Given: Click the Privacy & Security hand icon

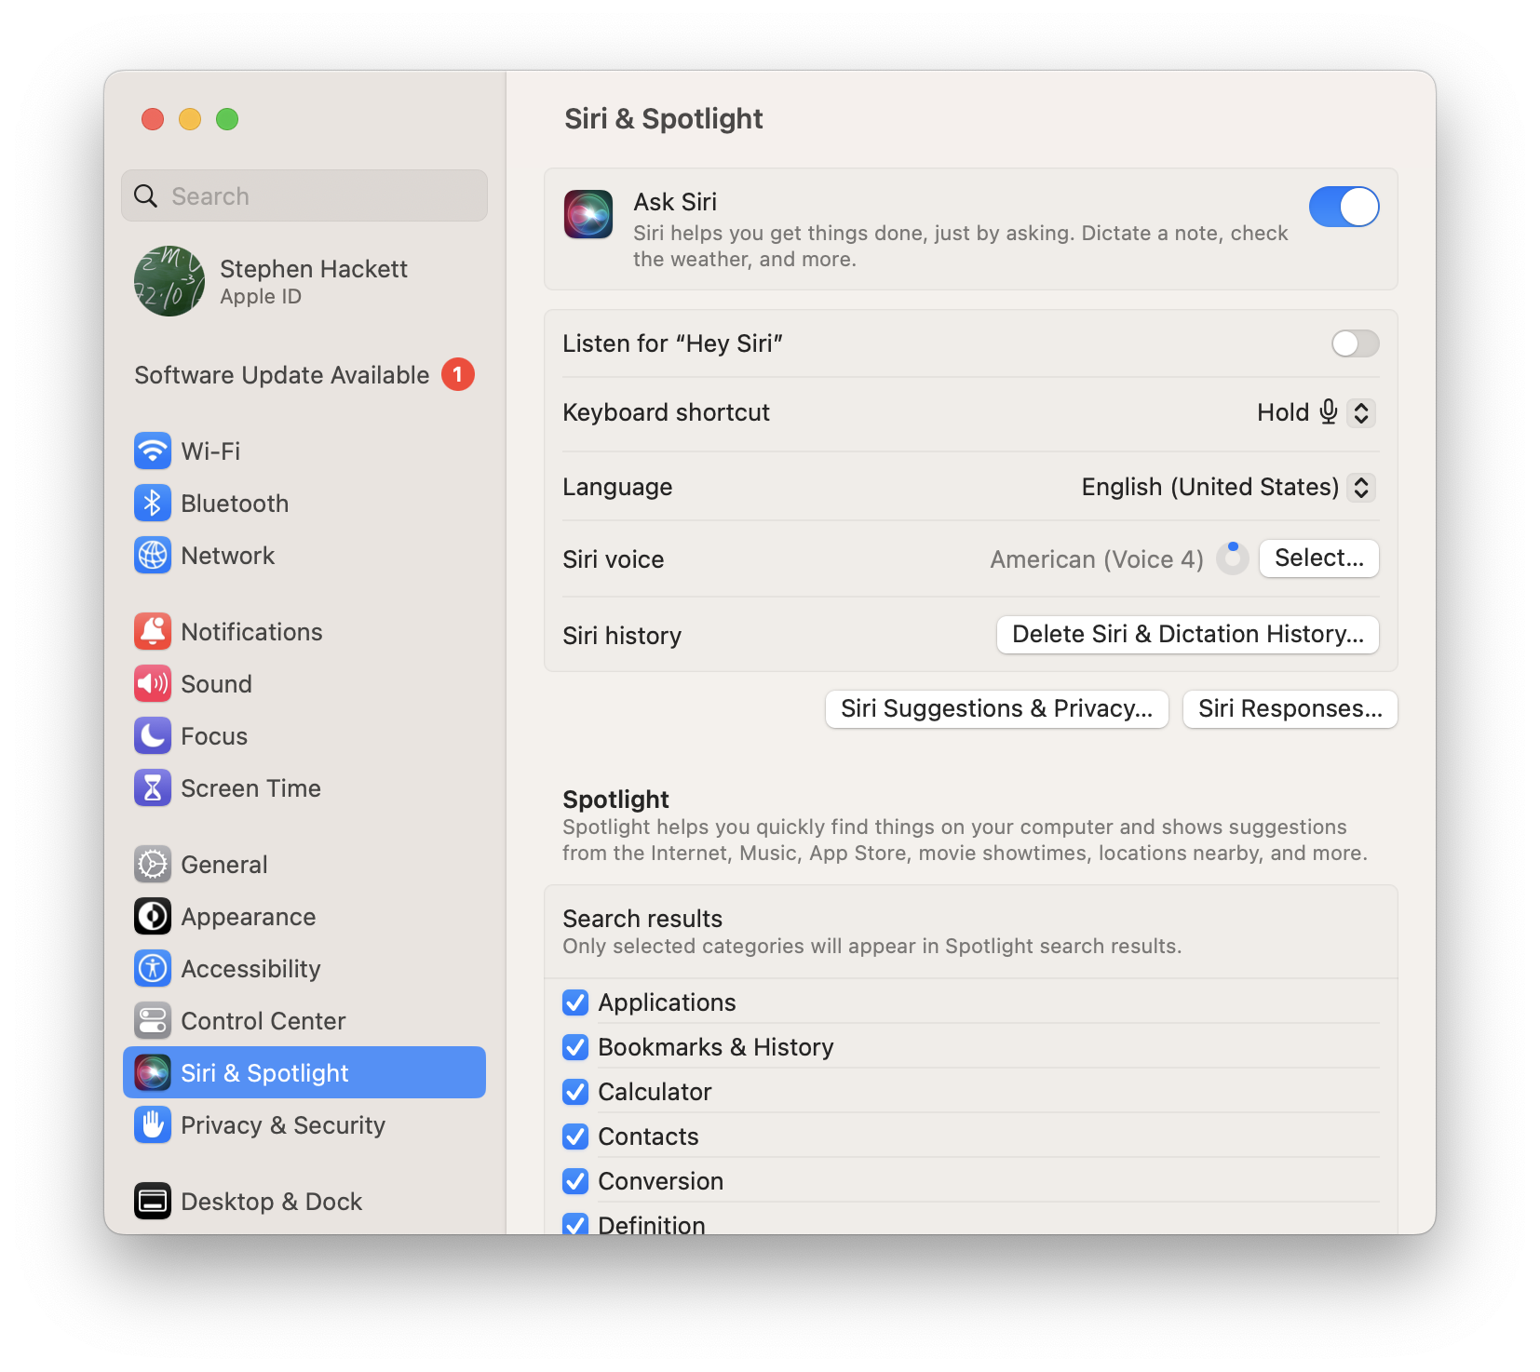Looking at the screenshot, I should point(153,1125).
